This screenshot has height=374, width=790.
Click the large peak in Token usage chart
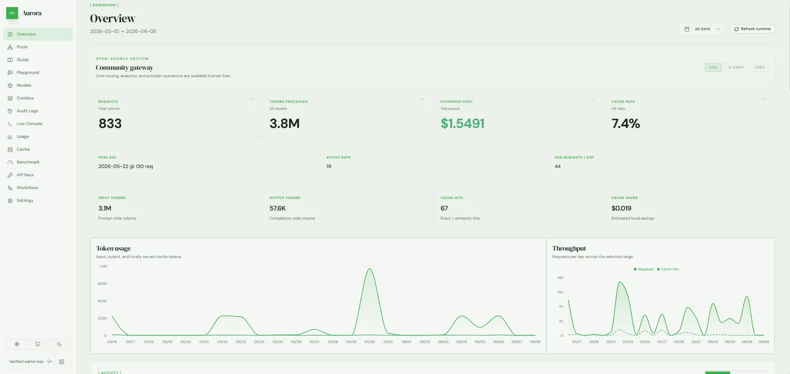point(370,269)
